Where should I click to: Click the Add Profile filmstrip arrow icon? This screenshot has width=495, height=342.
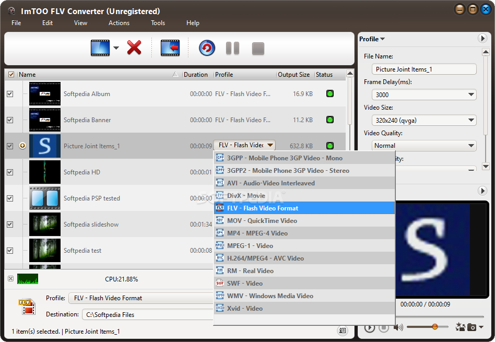(x=170, y=48)
